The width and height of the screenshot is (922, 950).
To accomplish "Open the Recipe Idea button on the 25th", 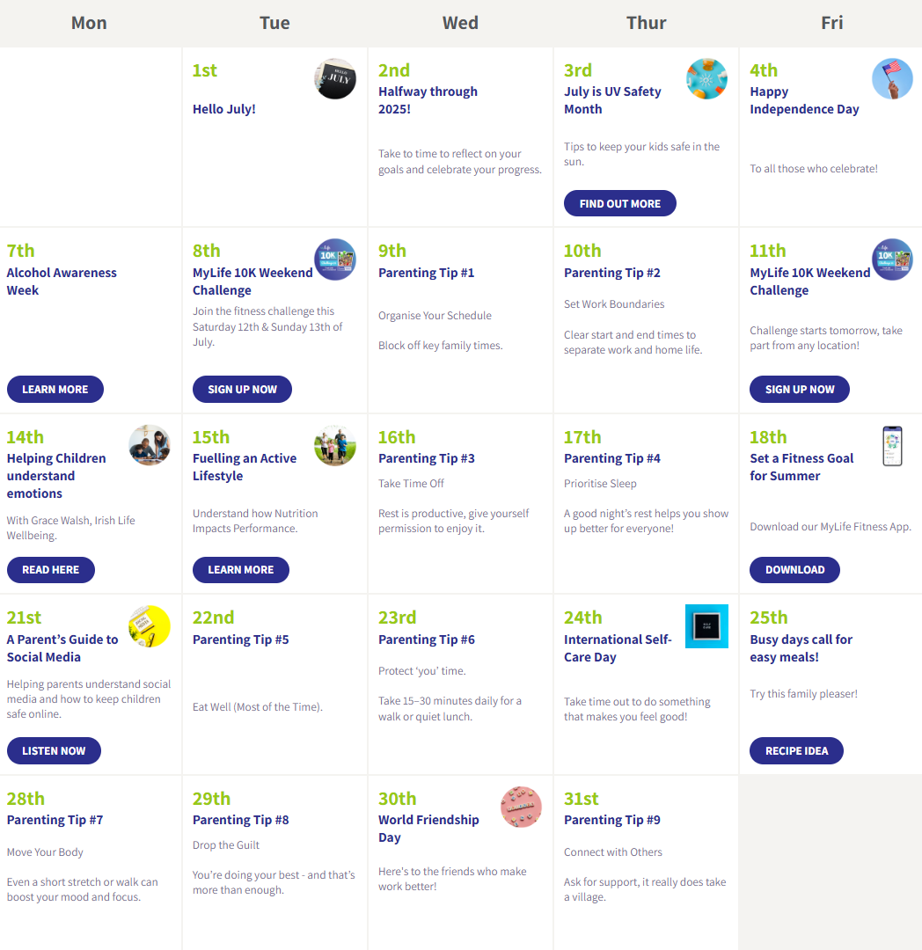I will (796, 750).
